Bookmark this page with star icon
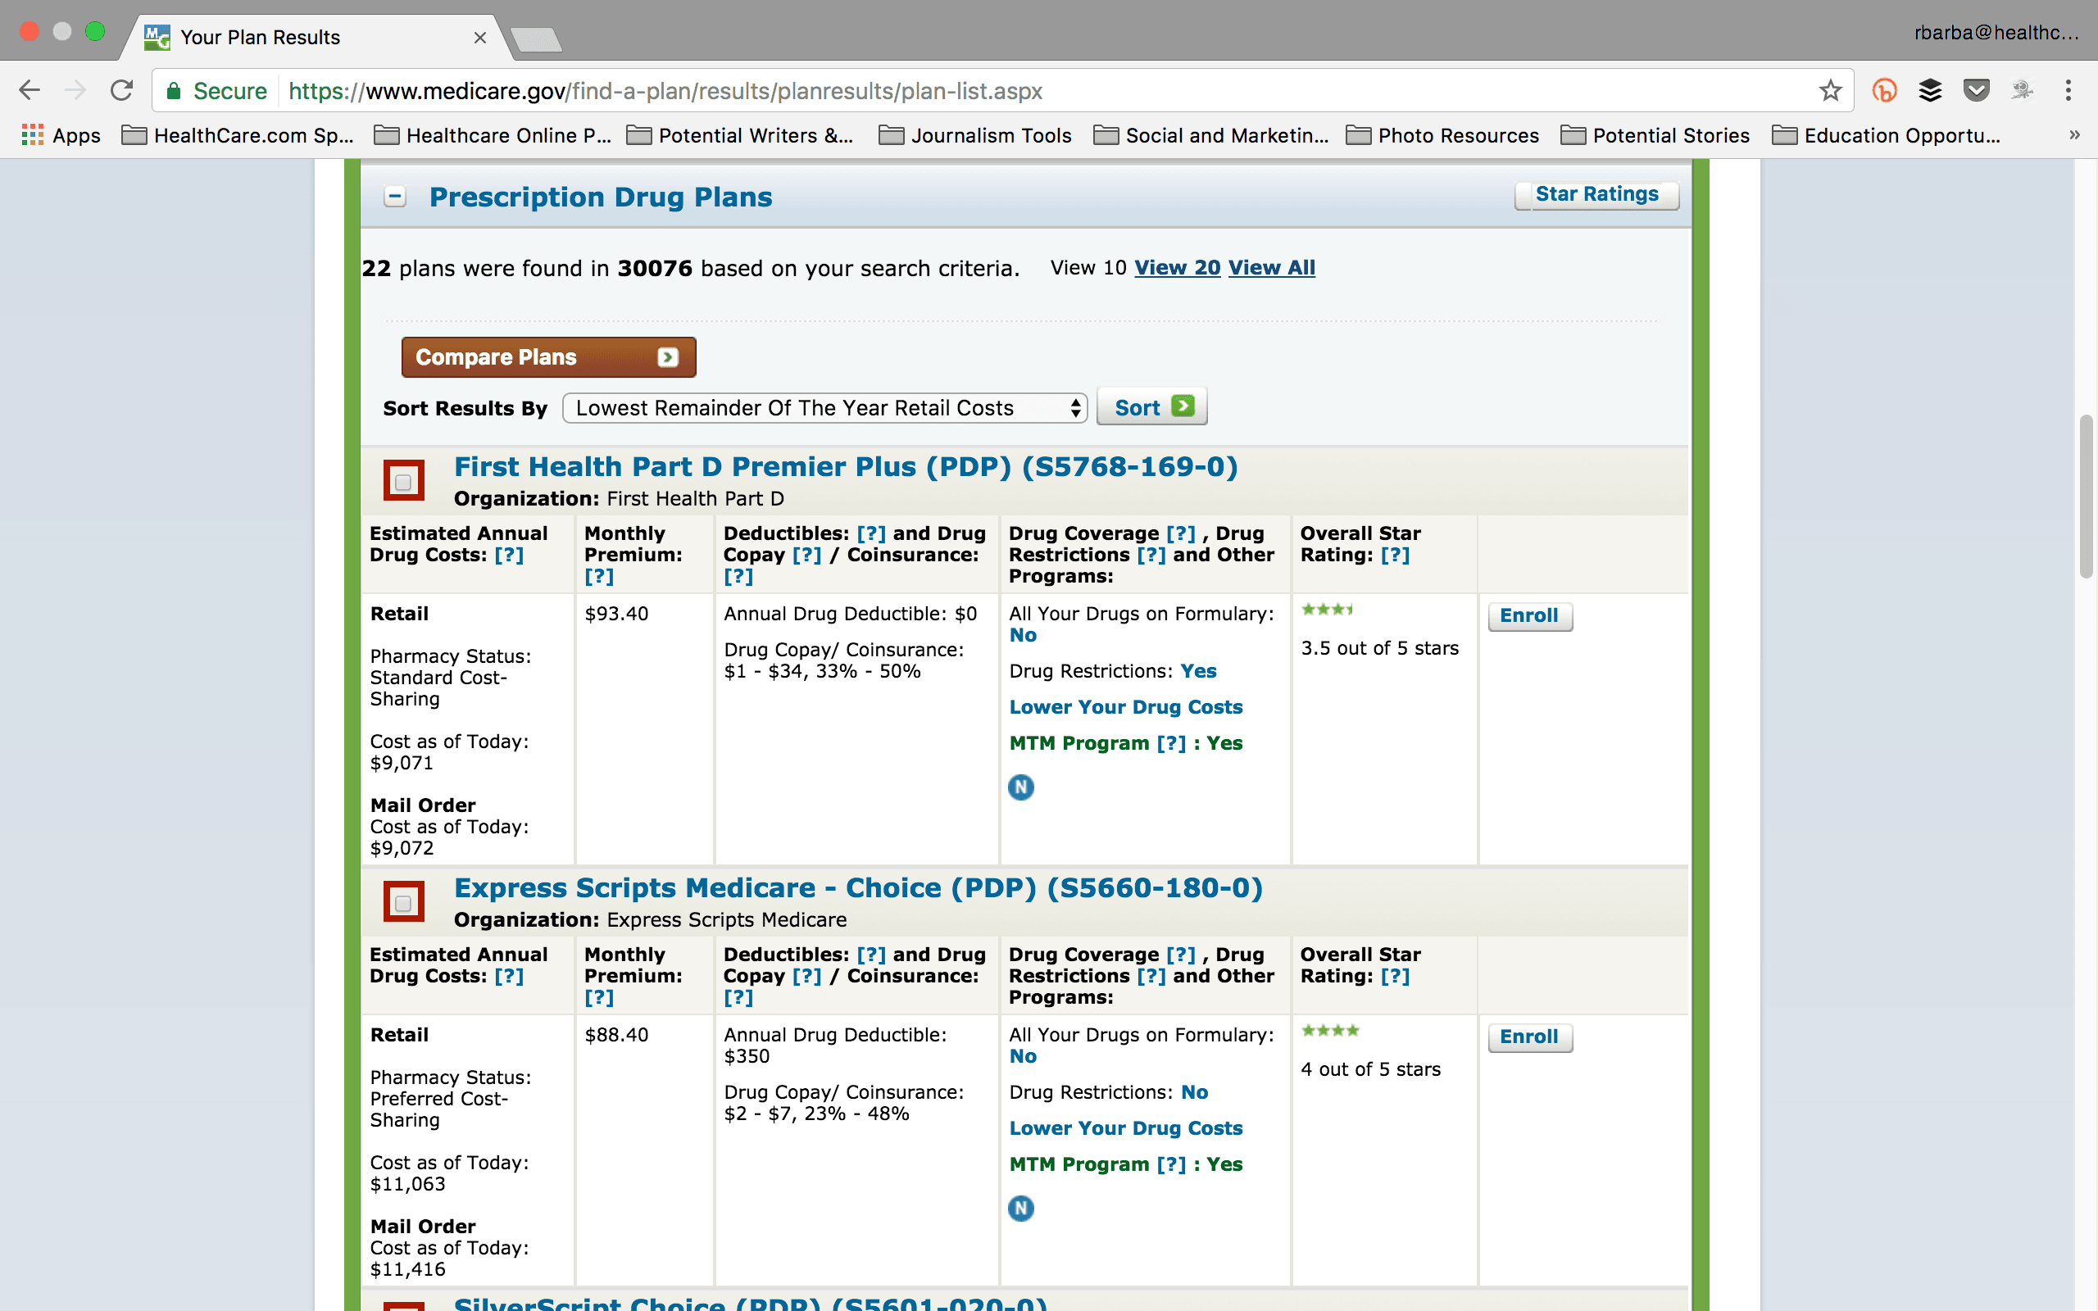 tap(1830, 90)
